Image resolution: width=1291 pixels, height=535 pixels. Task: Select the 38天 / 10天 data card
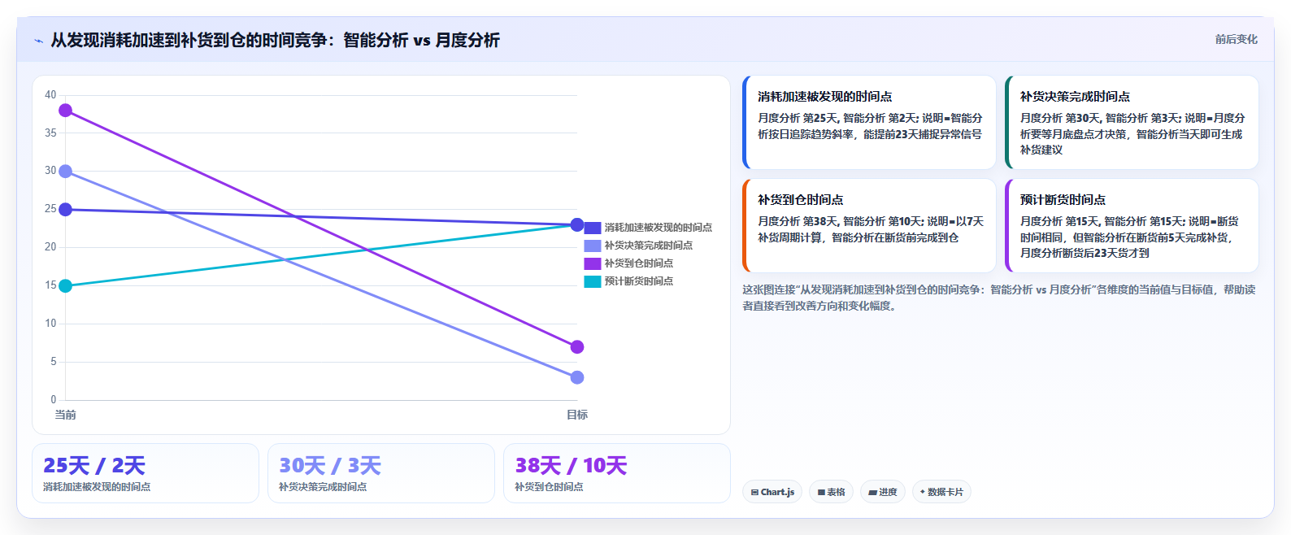click(617, 473)
